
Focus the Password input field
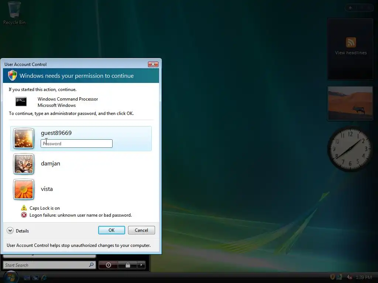pos(76,144)
